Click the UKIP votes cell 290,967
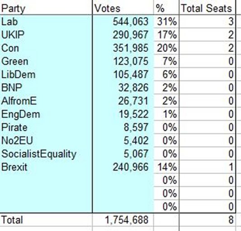The width and height of the screenshot is (241, 231). coord(123,35)
